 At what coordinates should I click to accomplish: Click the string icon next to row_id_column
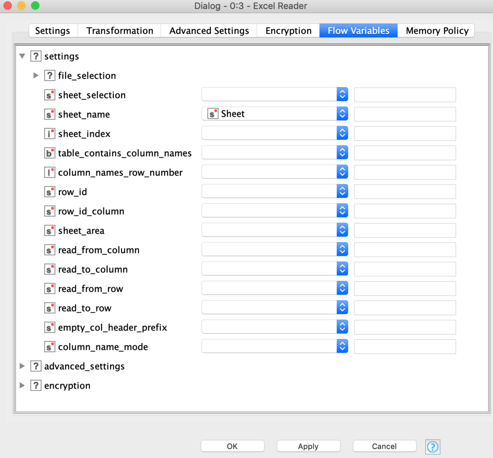click(50, 211)
